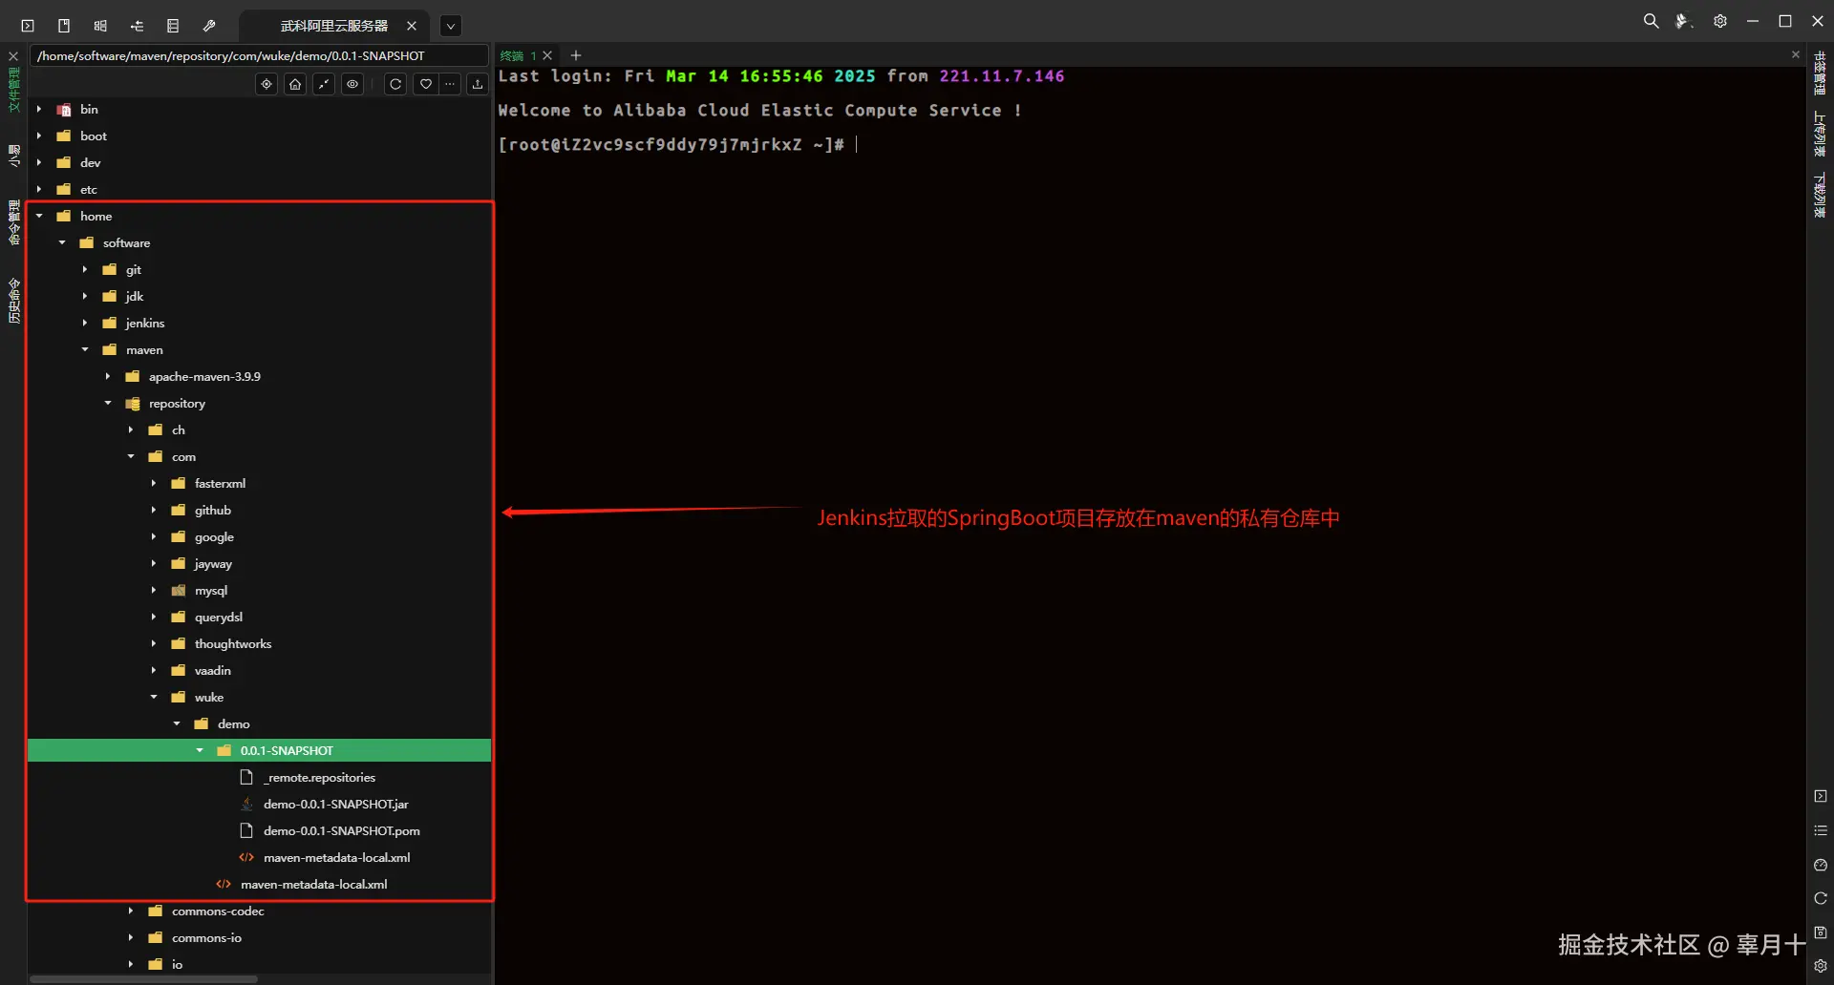Expand the fasterxml folder
The width and height of the screenshot is (1834, 985).
click(x=154, y=484)
